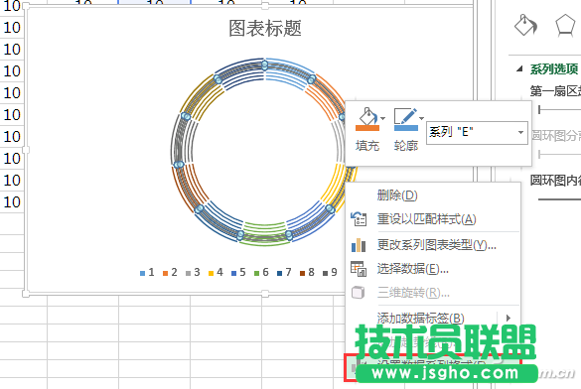
Task: Open the Effects pentagon tab in pane
Action: (565, 25)
